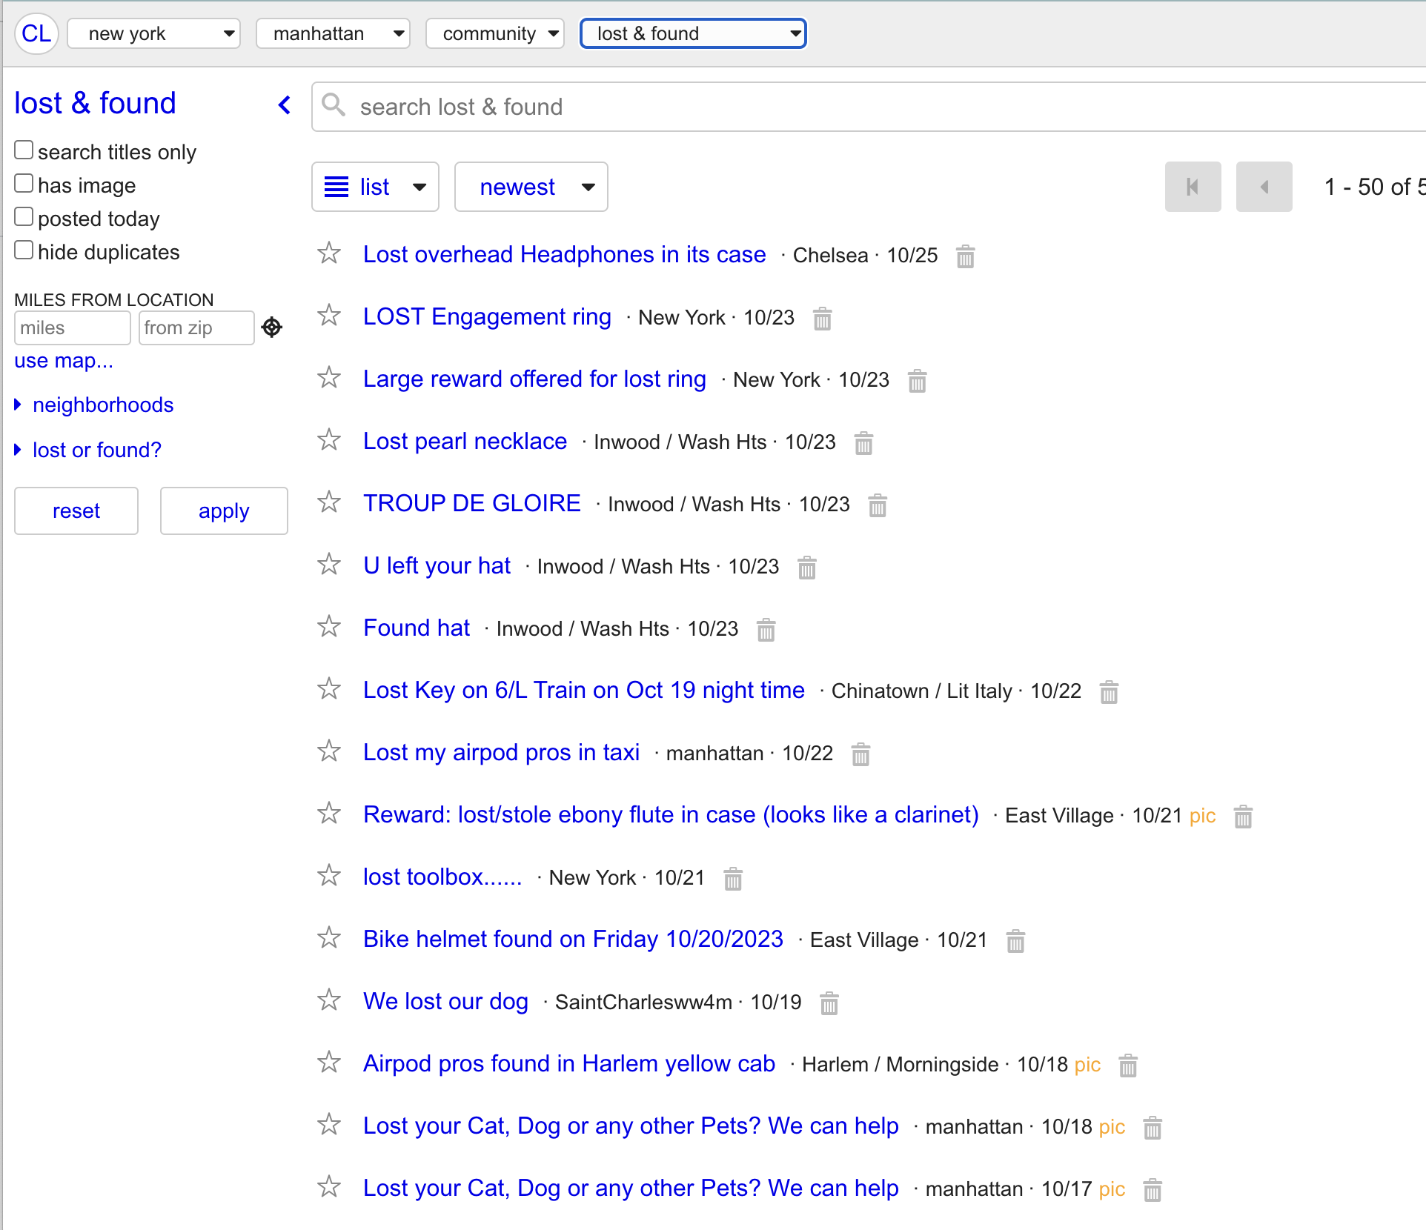
Task: Click the go-to-first-page arrow button
Action: pos(1193,187)
